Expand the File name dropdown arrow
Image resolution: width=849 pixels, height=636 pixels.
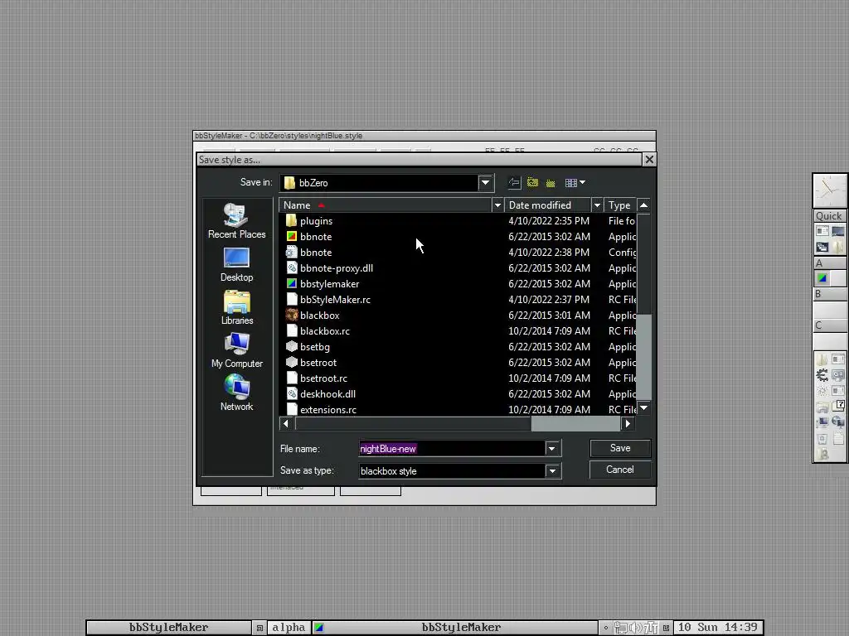552,448
